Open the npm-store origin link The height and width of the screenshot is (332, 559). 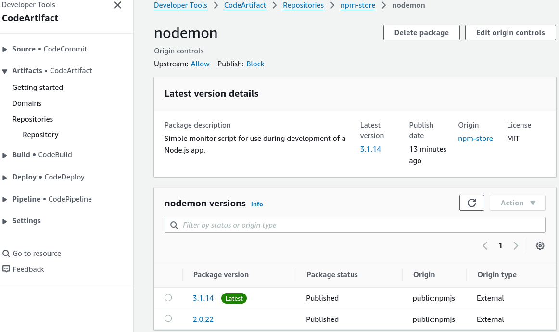(475, 139)
